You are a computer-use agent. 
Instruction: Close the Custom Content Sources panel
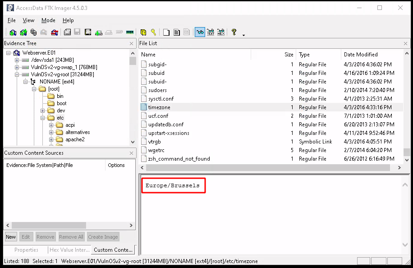click(132, 153)
